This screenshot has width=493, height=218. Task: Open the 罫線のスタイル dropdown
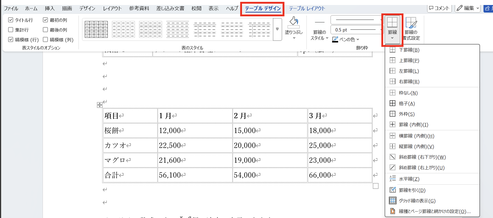(319, 35)
